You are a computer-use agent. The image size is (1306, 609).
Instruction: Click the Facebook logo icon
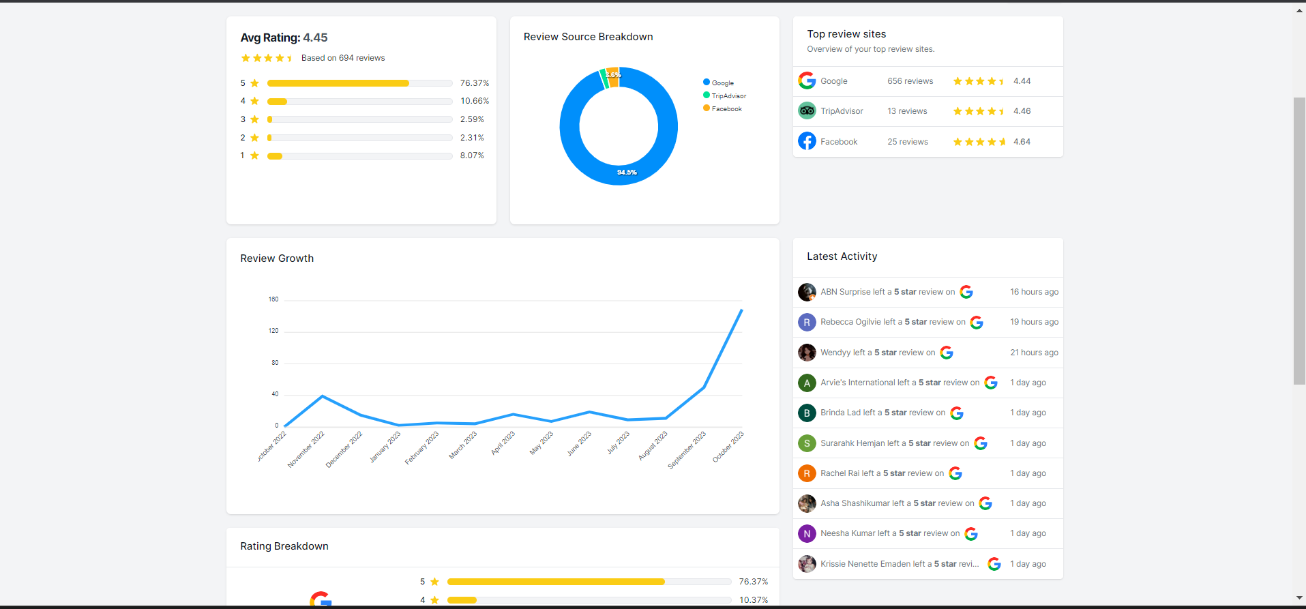coord(807,141)
